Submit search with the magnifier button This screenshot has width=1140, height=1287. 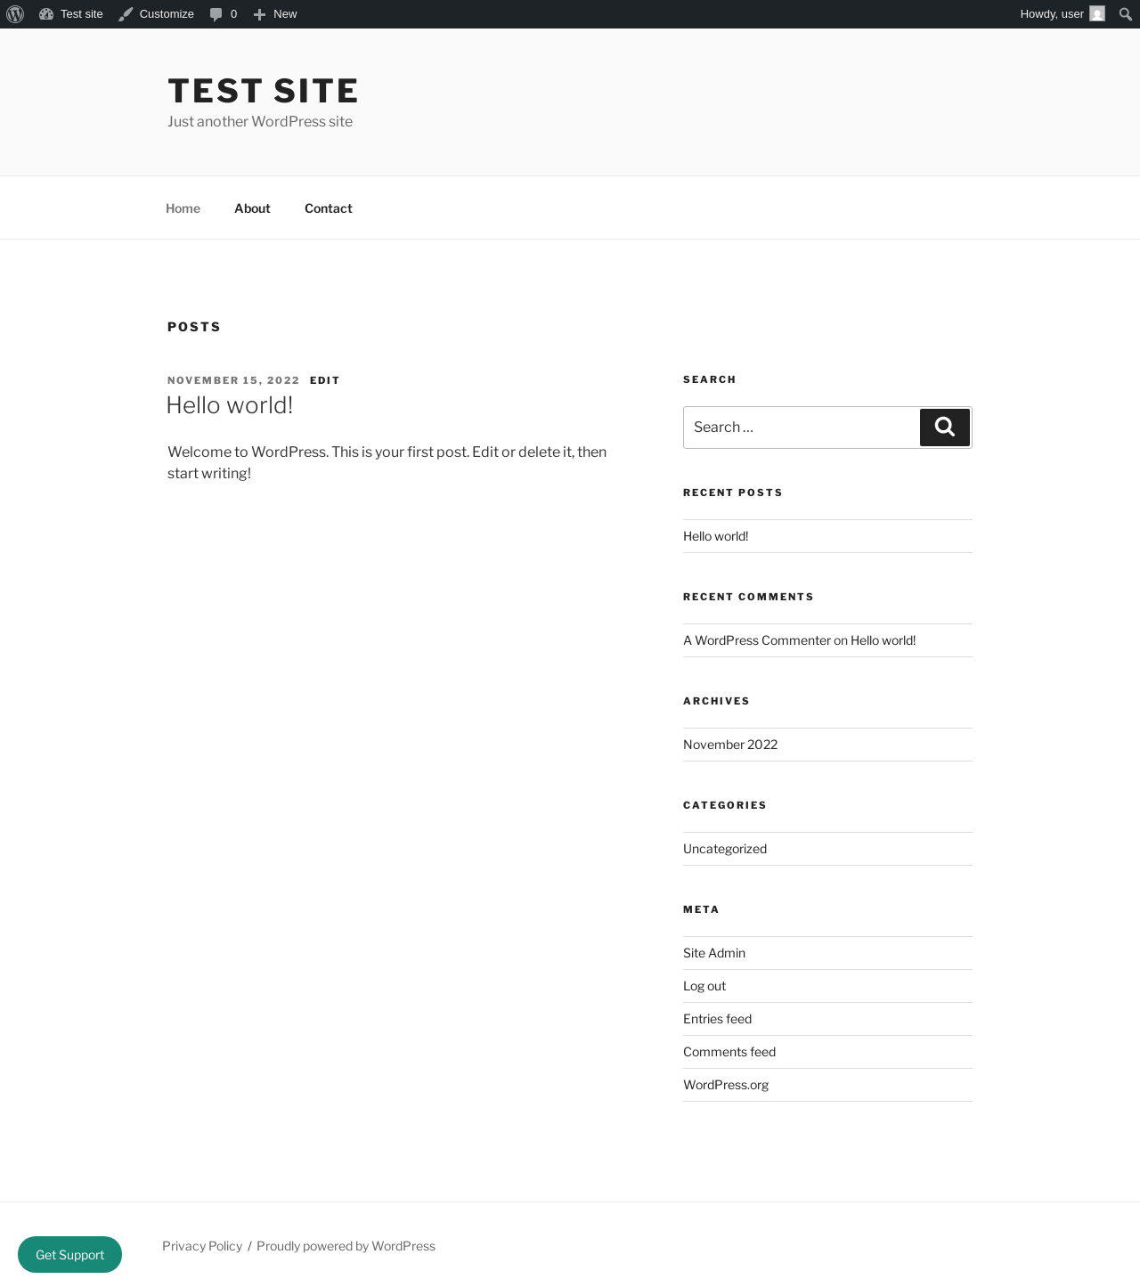click(x=945, y=428)
